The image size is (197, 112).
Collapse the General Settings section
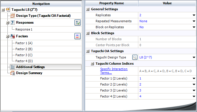coord(88,9)
